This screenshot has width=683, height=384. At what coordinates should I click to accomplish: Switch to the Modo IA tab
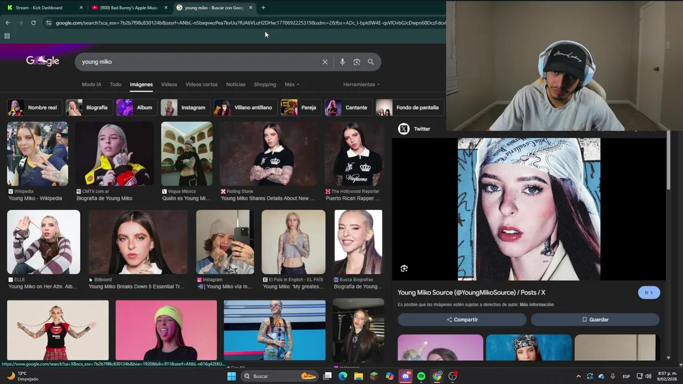tap(91, 84)
